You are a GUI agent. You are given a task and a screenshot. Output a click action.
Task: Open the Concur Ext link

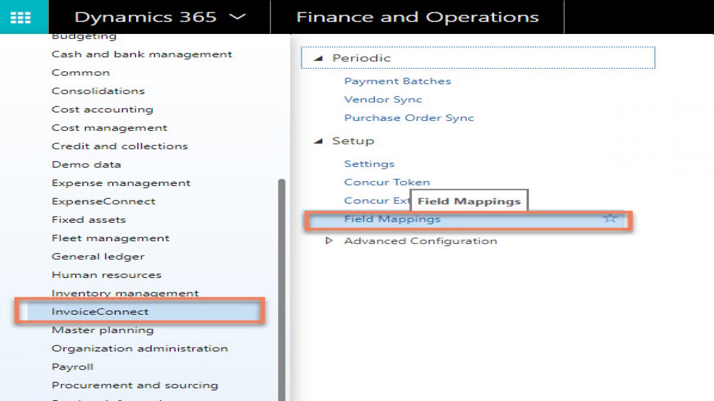coord(377,200)
